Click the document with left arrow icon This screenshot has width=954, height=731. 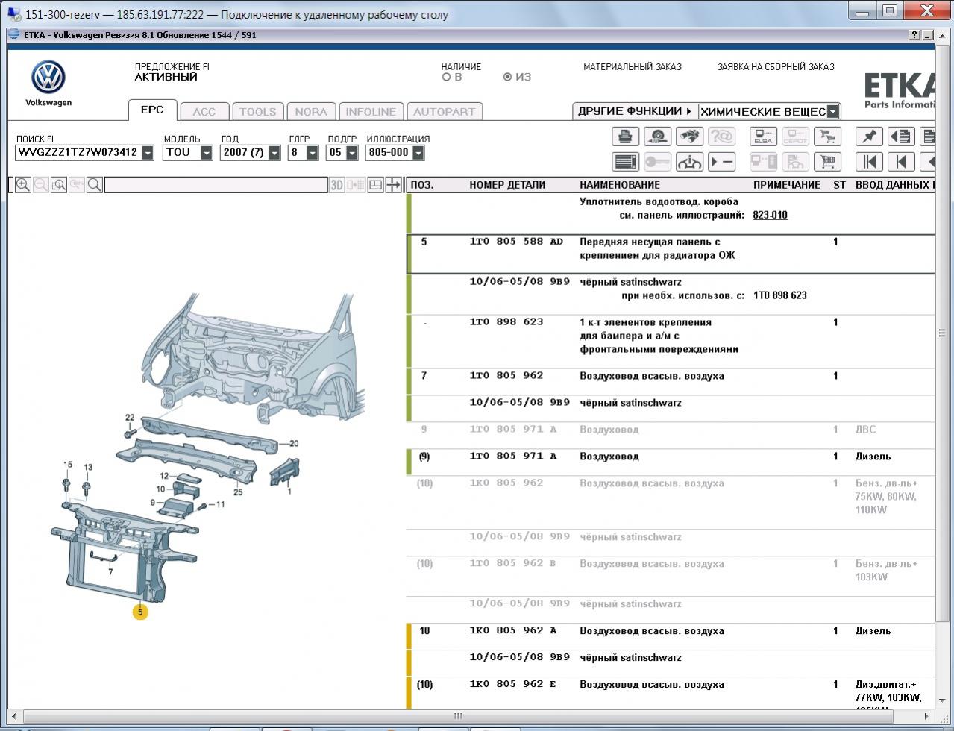(901, 137)
